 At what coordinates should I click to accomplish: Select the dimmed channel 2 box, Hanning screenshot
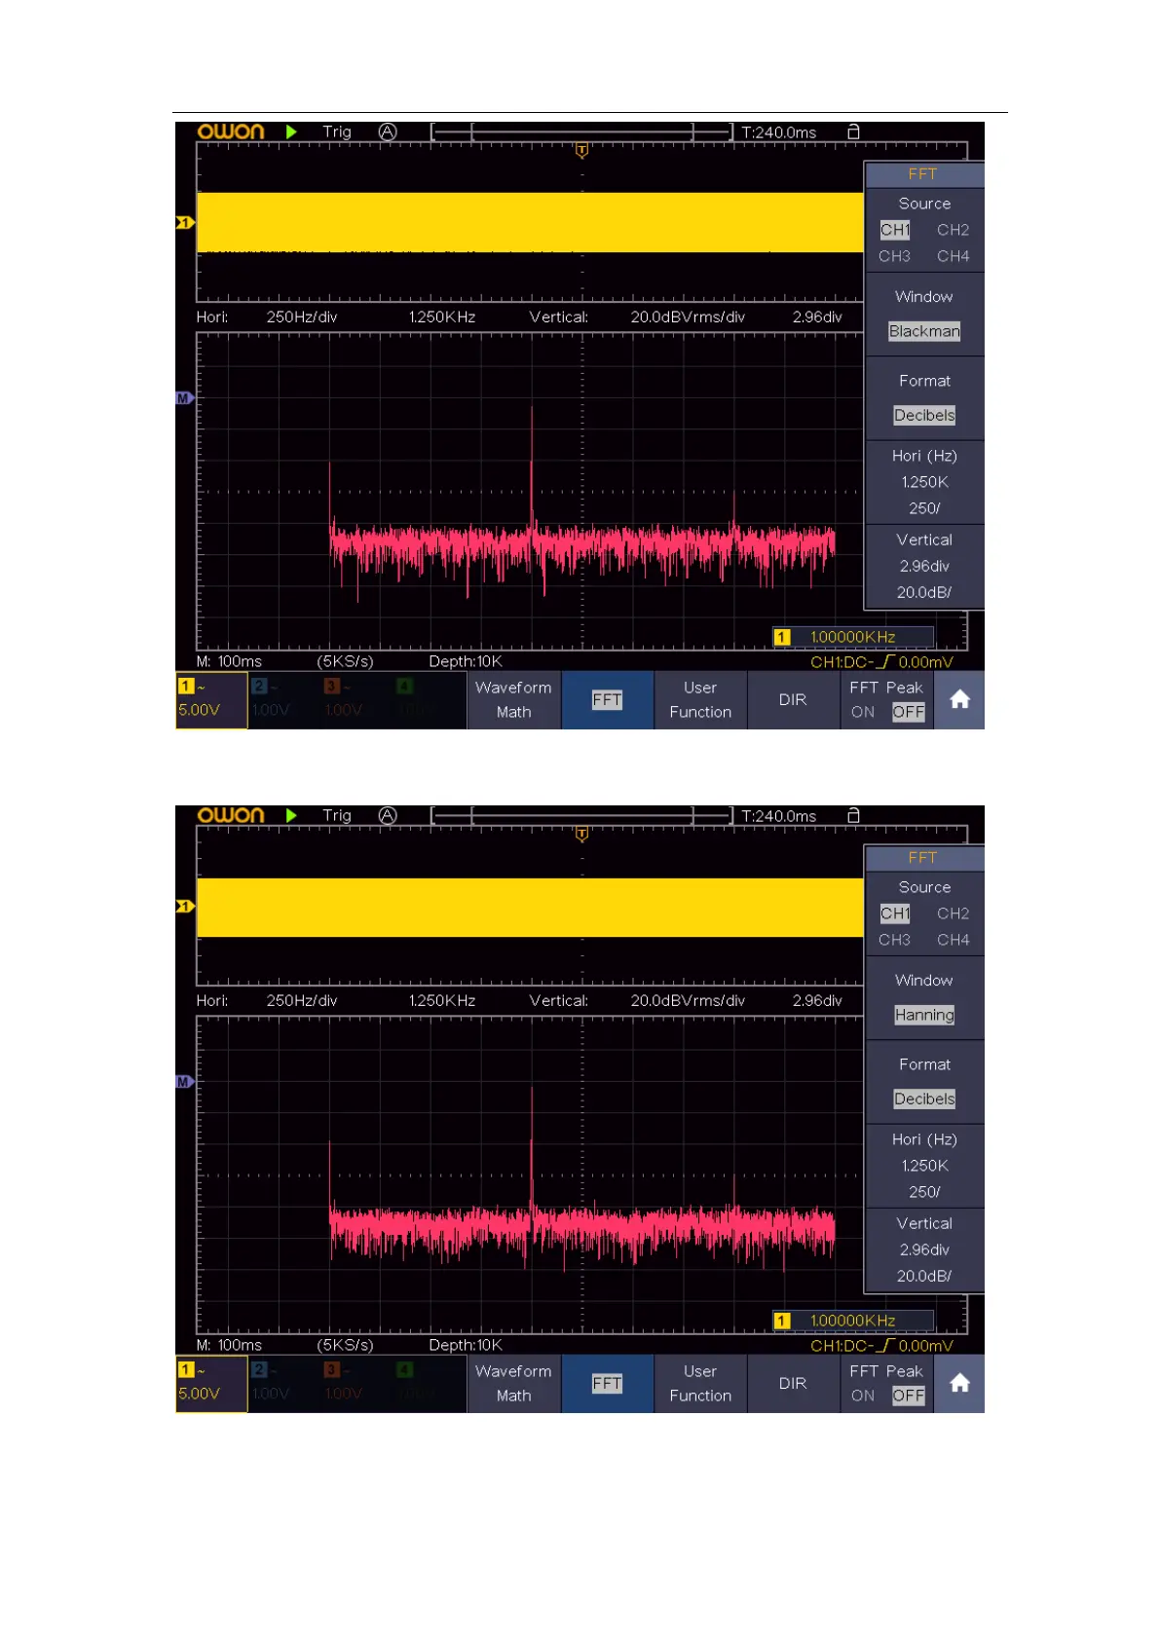(284, 1383)
